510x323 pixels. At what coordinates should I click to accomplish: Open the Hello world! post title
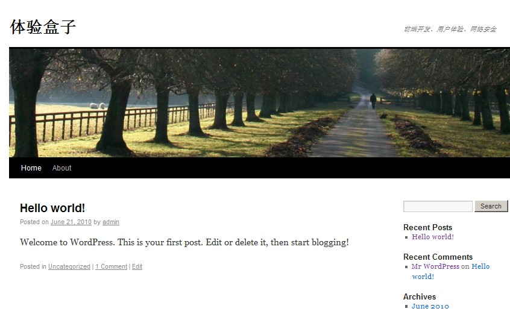[x=52, y=208]
